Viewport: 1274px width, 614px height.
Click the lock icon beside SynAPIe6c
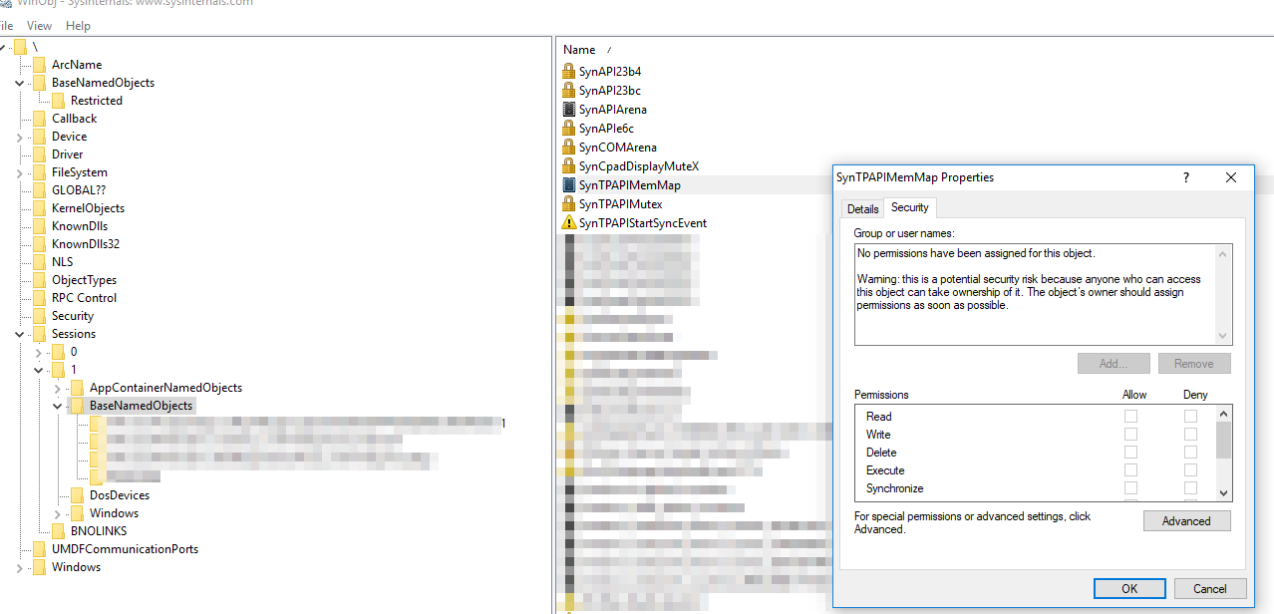pos(569,129)
